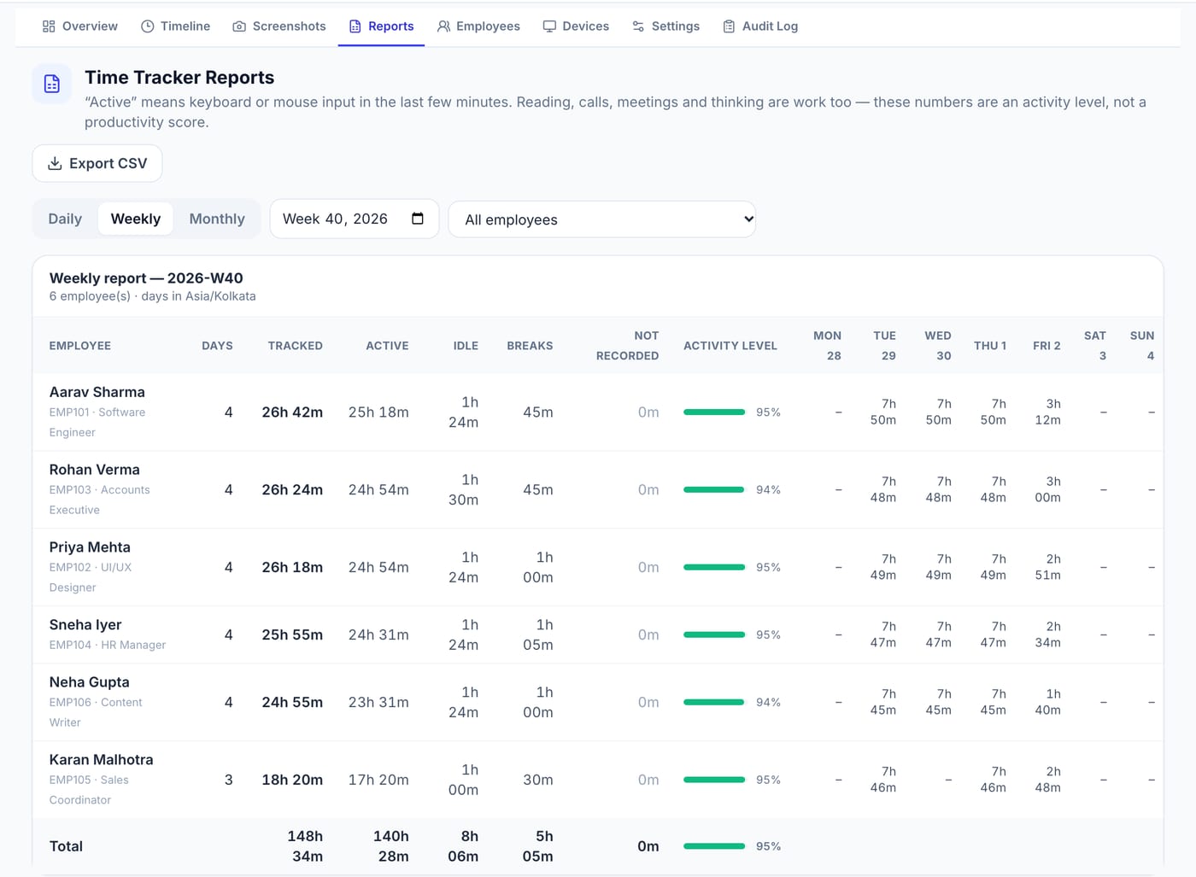This screenshot has height=877, width=1196.
Task: Click tracked value 26h 24m
Action: coord(292,490)
